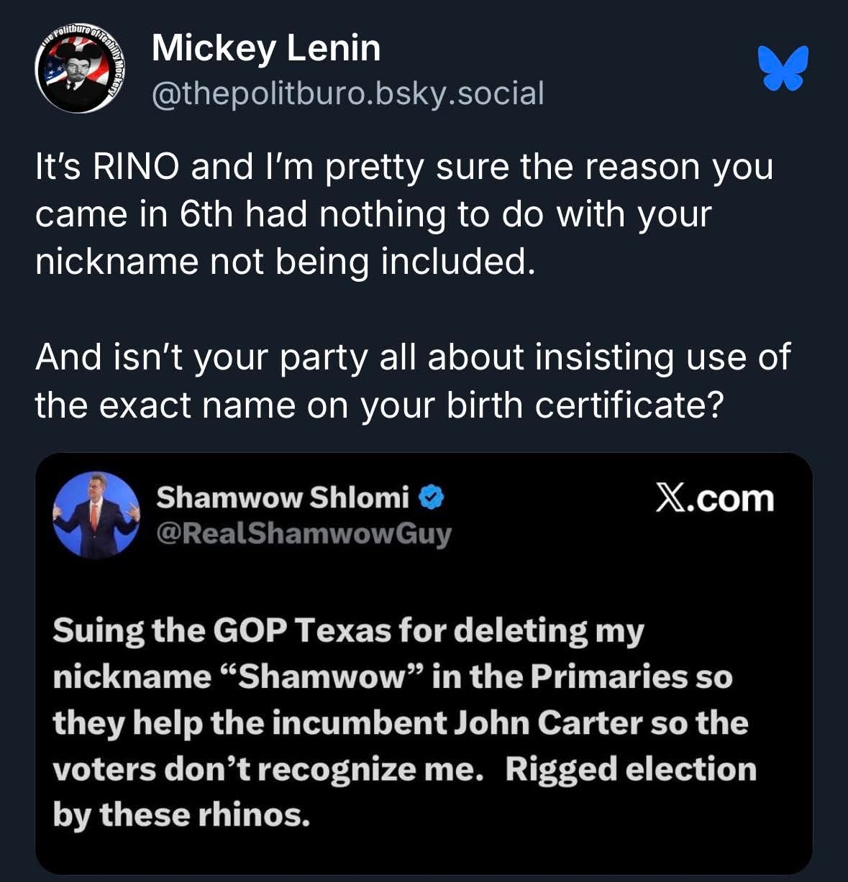Click "6th" in the post text
848x882 pixels.
206,214
